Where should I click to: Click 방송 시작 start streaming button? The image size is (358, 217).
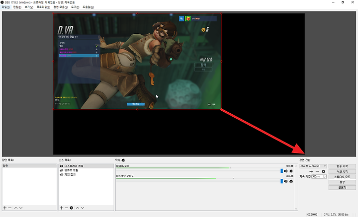(x=342, y=166)
